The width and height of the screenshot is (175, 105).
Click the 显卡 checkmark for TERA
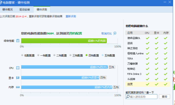point(156,58)
